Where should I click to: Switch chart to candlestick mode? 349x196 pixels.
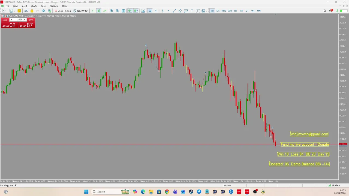point(99,11)
